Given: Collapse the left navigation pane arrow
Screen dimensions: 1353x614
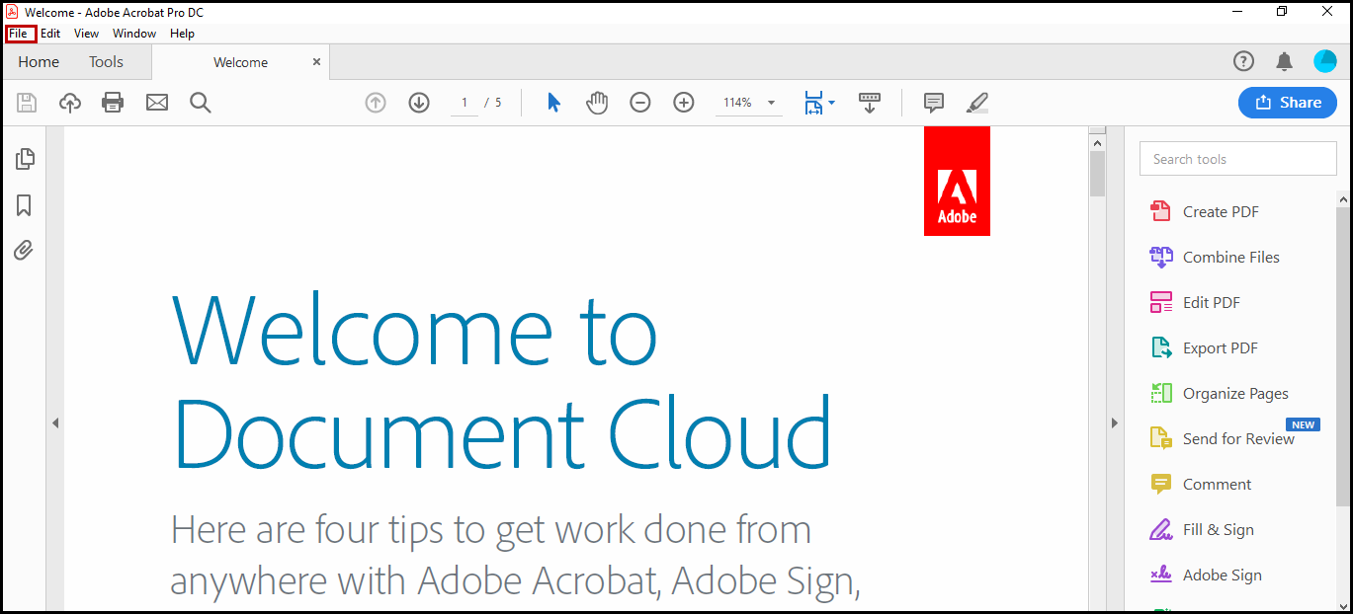Looking at the screenshot, I should pos(55,422).
